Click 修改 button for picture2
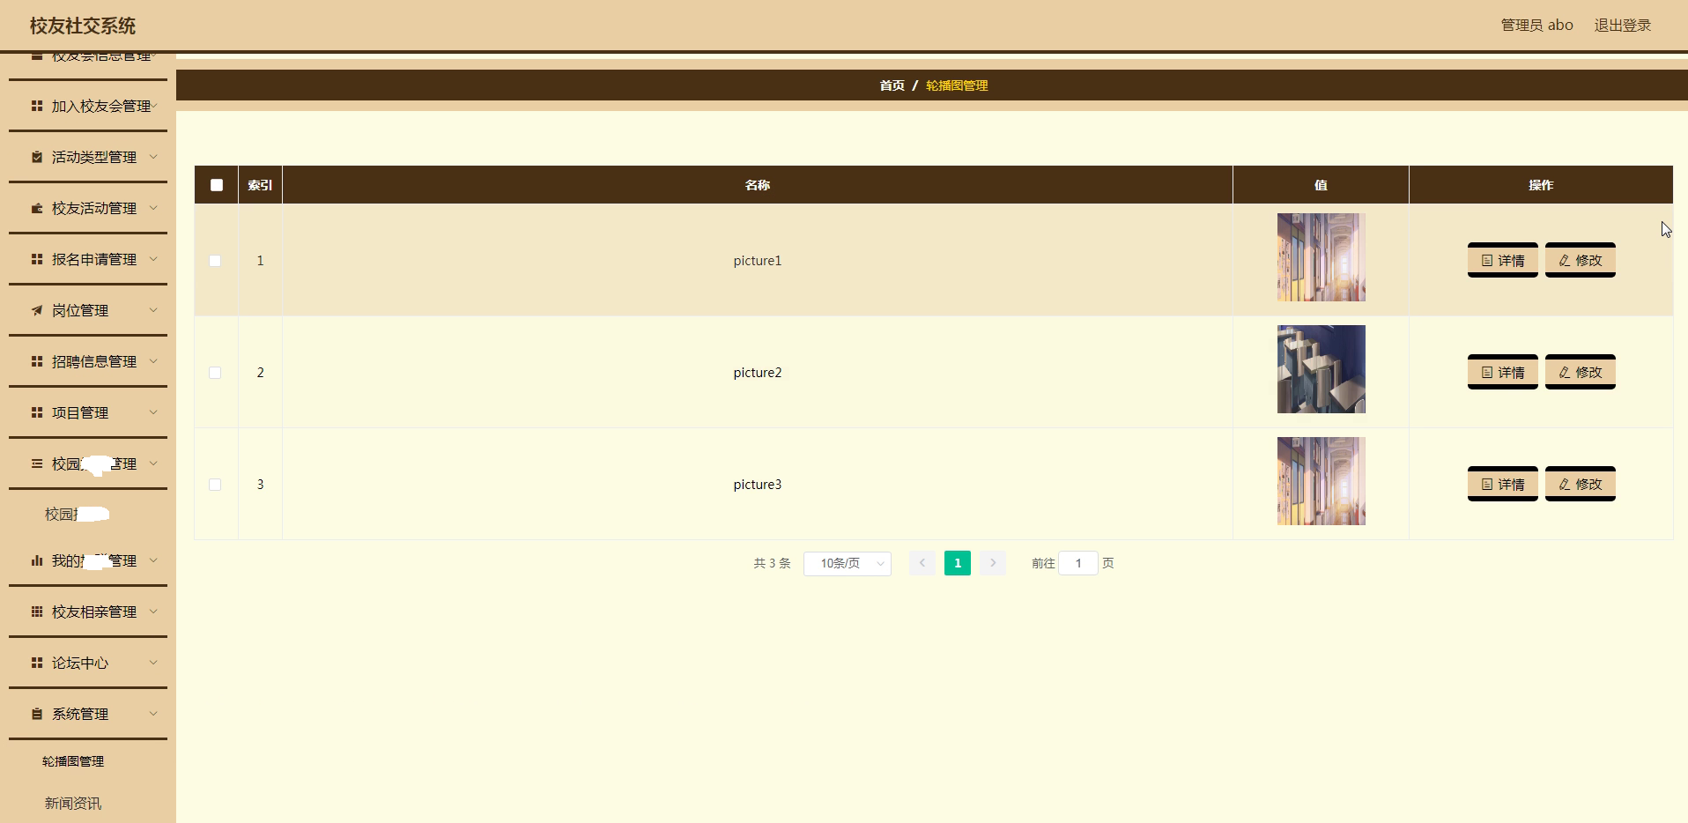The image size is (1688, 823). coord(1581,372)
